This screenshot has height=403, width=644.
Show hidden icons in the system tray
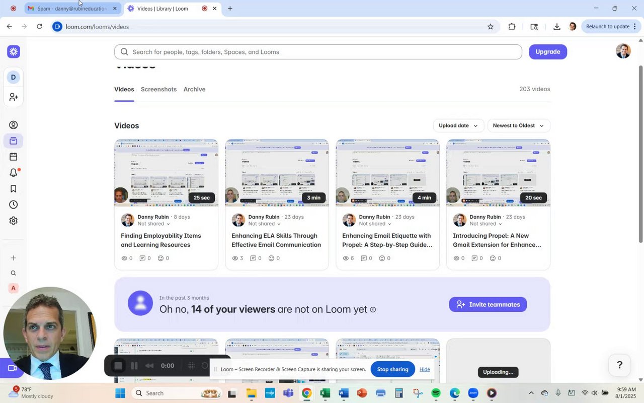531,393
